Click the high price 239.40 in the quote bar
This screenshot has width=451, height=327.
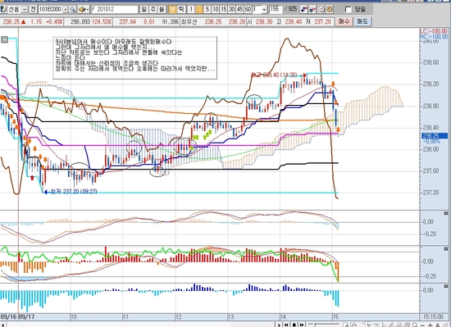click(294, 21)
